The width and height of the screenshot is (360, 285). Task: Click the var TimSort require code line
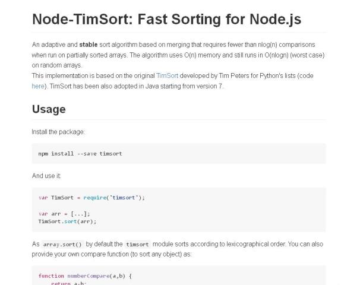coord(91,198)
